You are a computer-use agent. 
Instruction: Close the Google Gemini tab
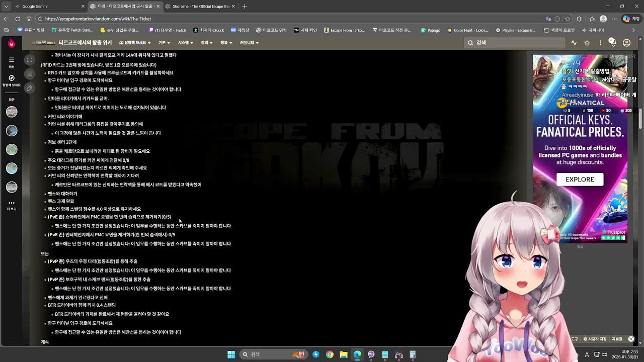(x=83, y=6)
